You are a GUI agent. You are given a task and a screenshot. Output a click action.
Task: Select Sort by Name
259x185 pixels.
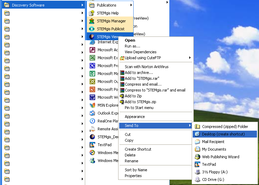click(x=136, y=170)
